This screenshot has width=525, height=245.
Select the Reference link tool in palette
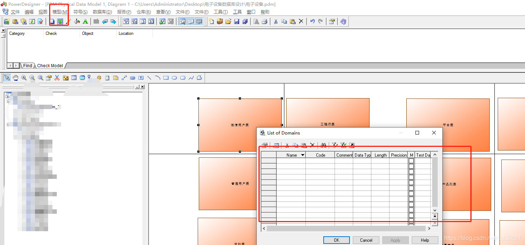coord(89,77)
